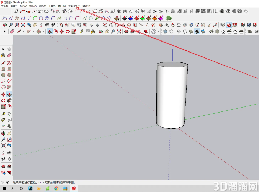Select the Eraser tool in left toolbar
Image resolution: width=259 pixels, height=192 pixels.
point(10,55)
